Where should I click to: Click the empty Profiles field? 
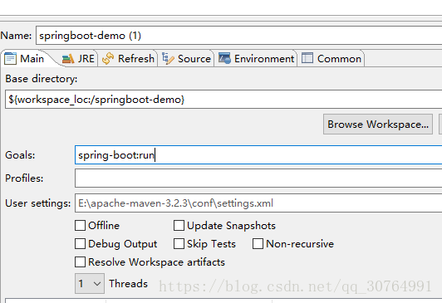tap(258, 178)
